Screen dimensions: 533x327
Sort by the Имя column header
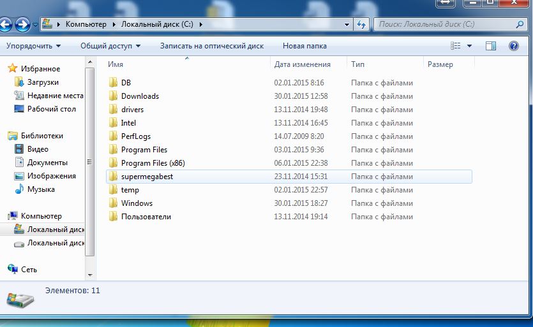click(x=116, y=64)
